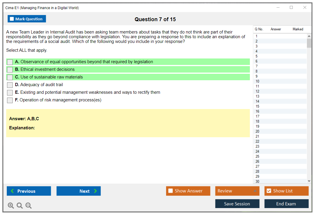Select option F risk management processes
This screenshot has height=216, width=316.
10,100
